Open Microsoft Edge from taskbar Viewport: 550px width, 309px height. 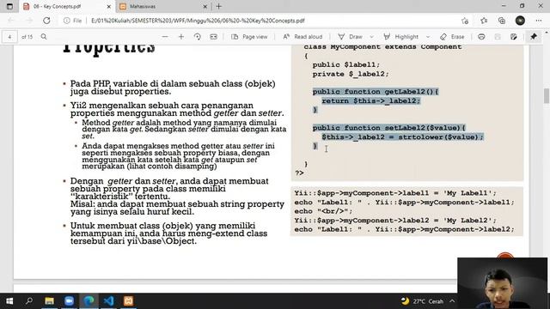89,301
